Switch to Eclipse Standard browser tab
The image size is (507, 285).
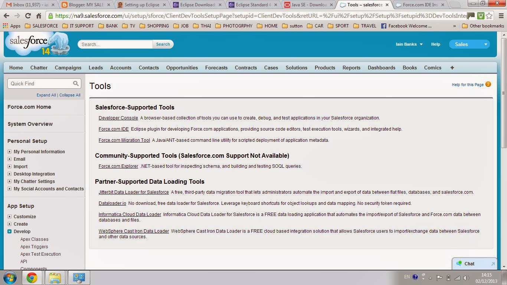tap(253, 5)
